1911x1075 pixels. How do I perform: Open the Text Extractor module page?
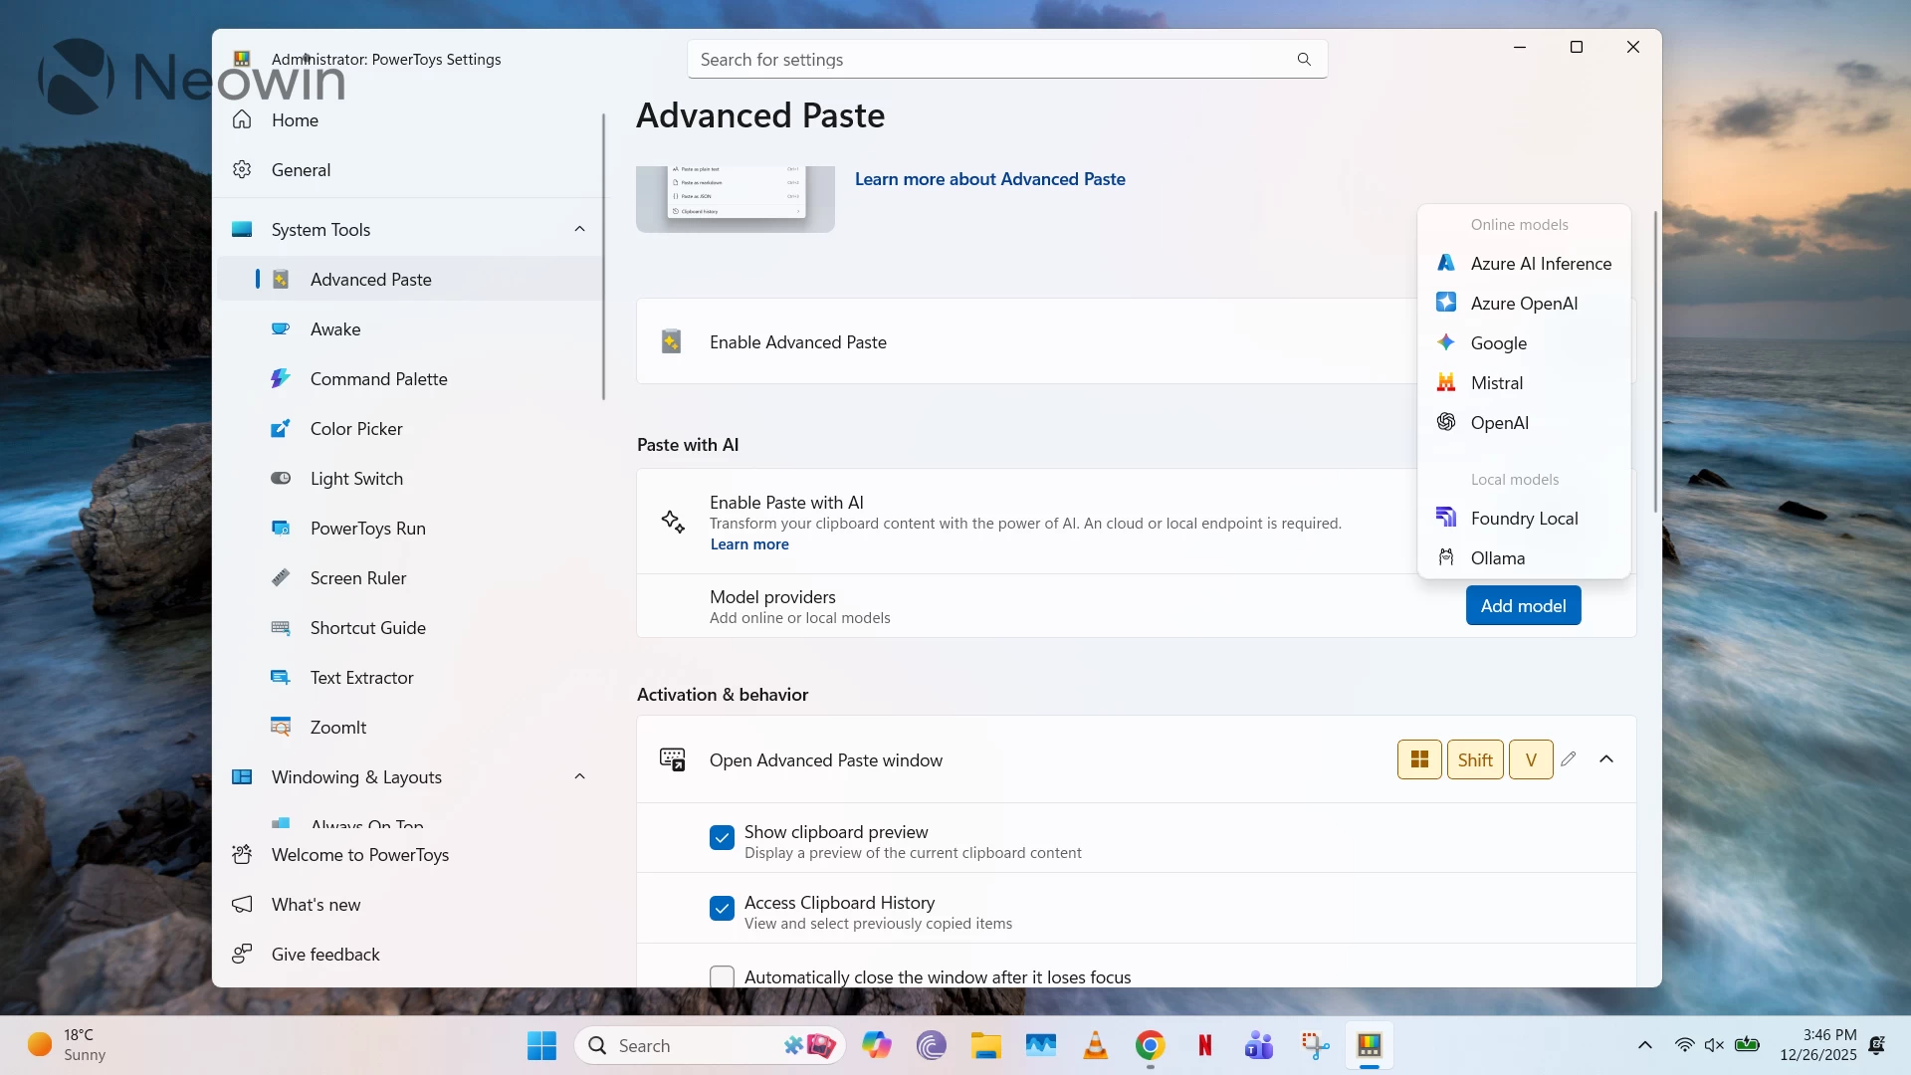coord(408,678)
